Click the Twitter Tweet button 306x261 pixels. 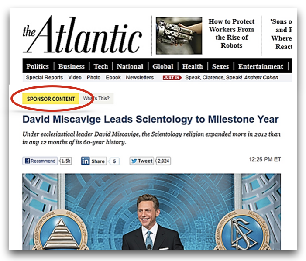pyautogui.click(x=142, y=161)
